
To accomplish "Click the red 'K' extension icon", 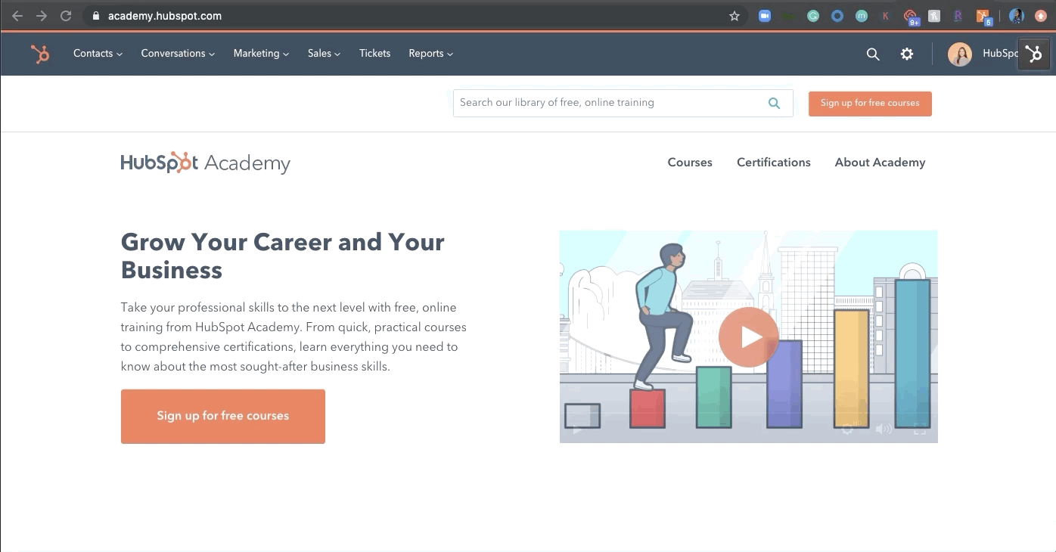I will (886, 16).
